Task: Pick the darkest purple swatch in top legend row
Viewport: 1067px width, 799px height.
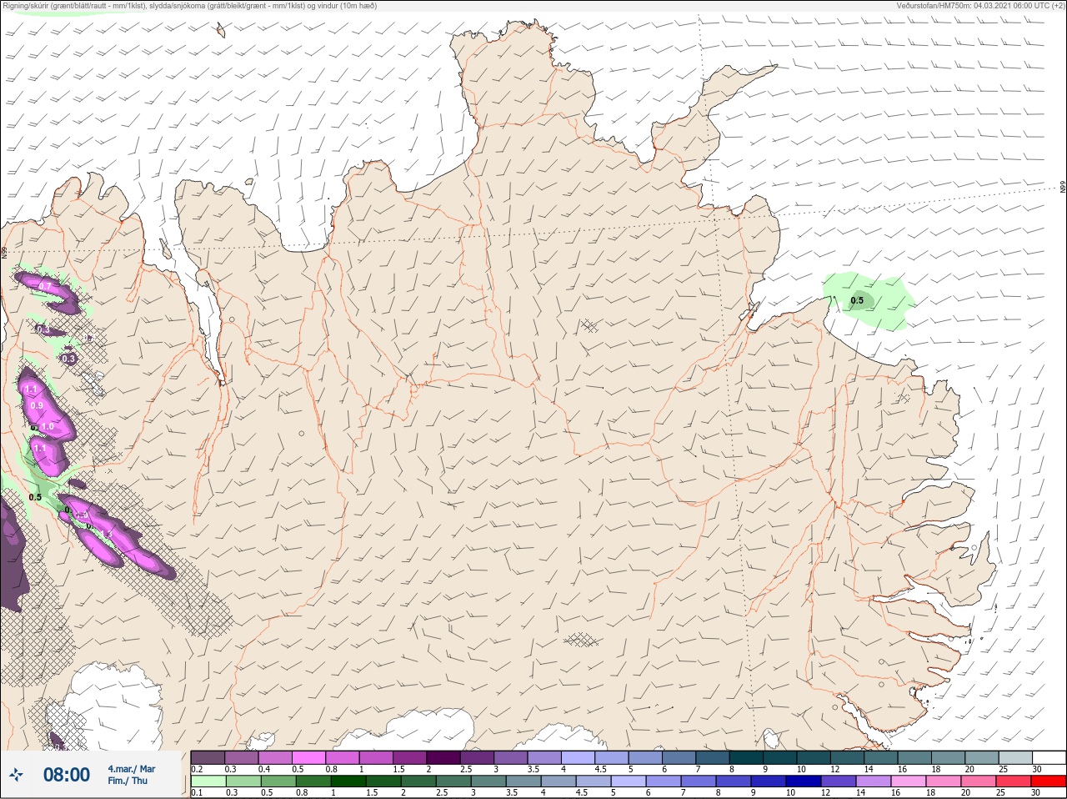Action: coord(443,757)
